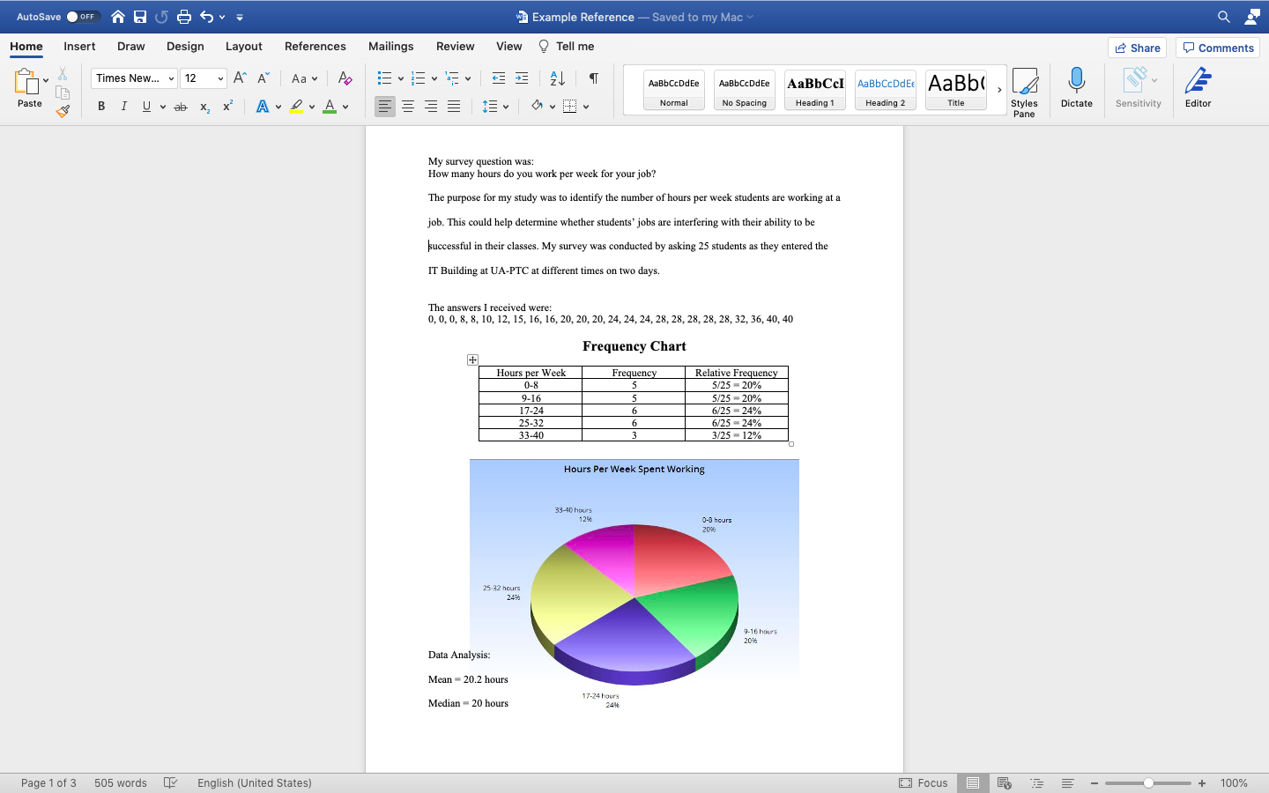Expand the underline style dropdown arrow
The width and height of the screenshot is (1269, 793).
click(x=163, y=107)
